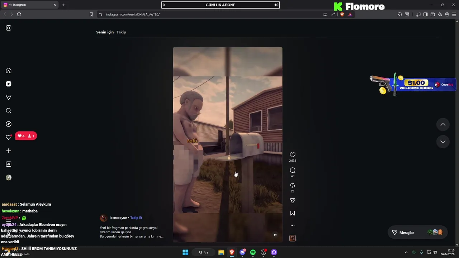Viewport: 459px width, 258px height.
Task: Go forward in the browser
Action: [x=11, y=14]
